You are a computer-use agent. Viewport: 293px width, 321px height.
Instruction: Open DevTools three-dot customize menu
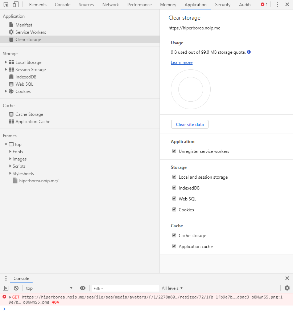(x=277, y=5)
